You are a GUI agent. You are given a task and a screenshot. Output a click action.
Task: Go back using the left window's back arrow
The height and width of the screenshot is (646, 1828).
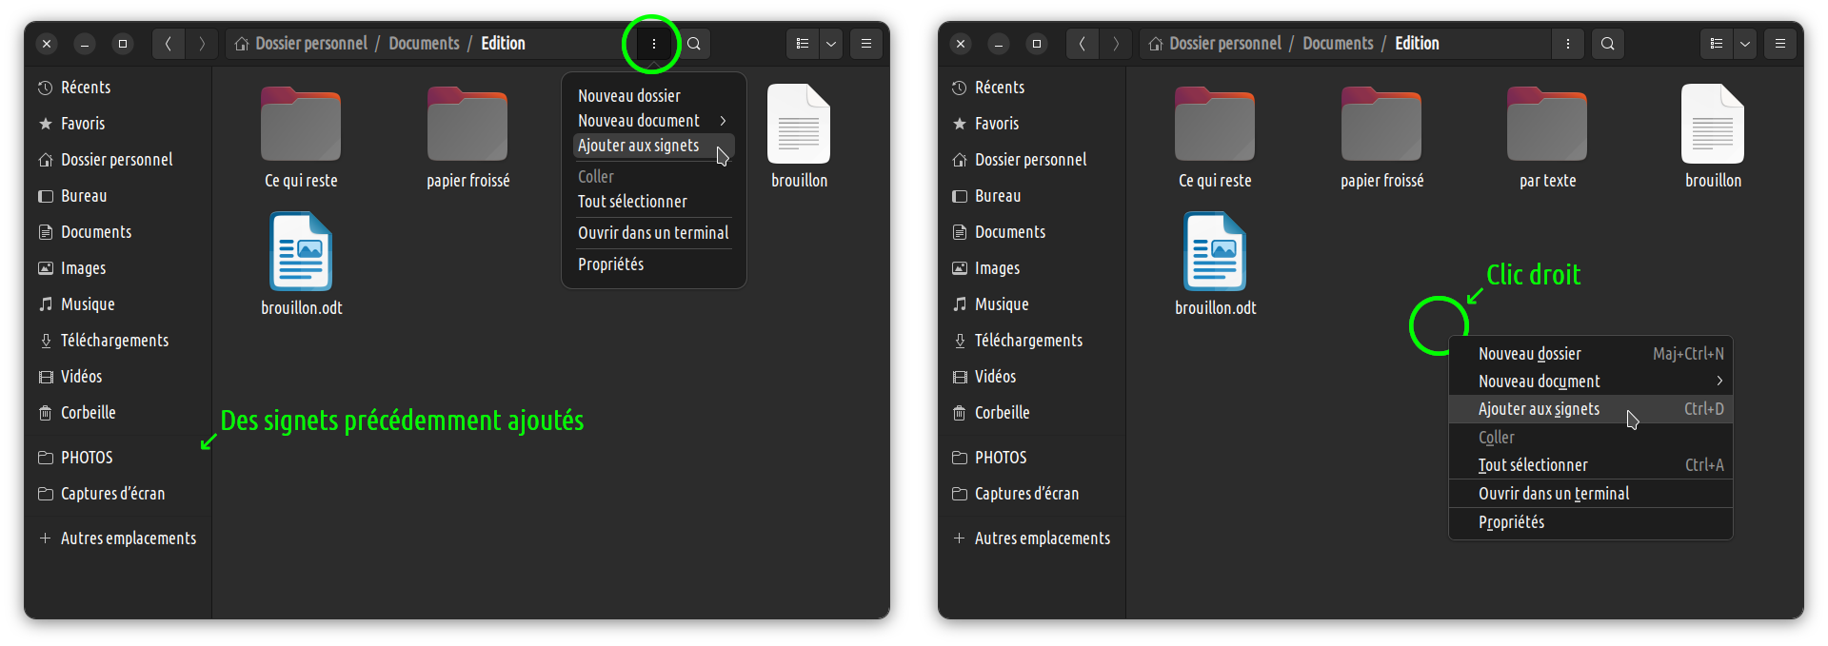coord(169,44)
